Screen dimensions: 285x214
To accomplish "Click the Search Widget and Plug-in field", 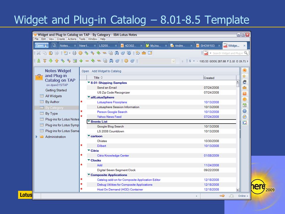I will tap(228, 53).
